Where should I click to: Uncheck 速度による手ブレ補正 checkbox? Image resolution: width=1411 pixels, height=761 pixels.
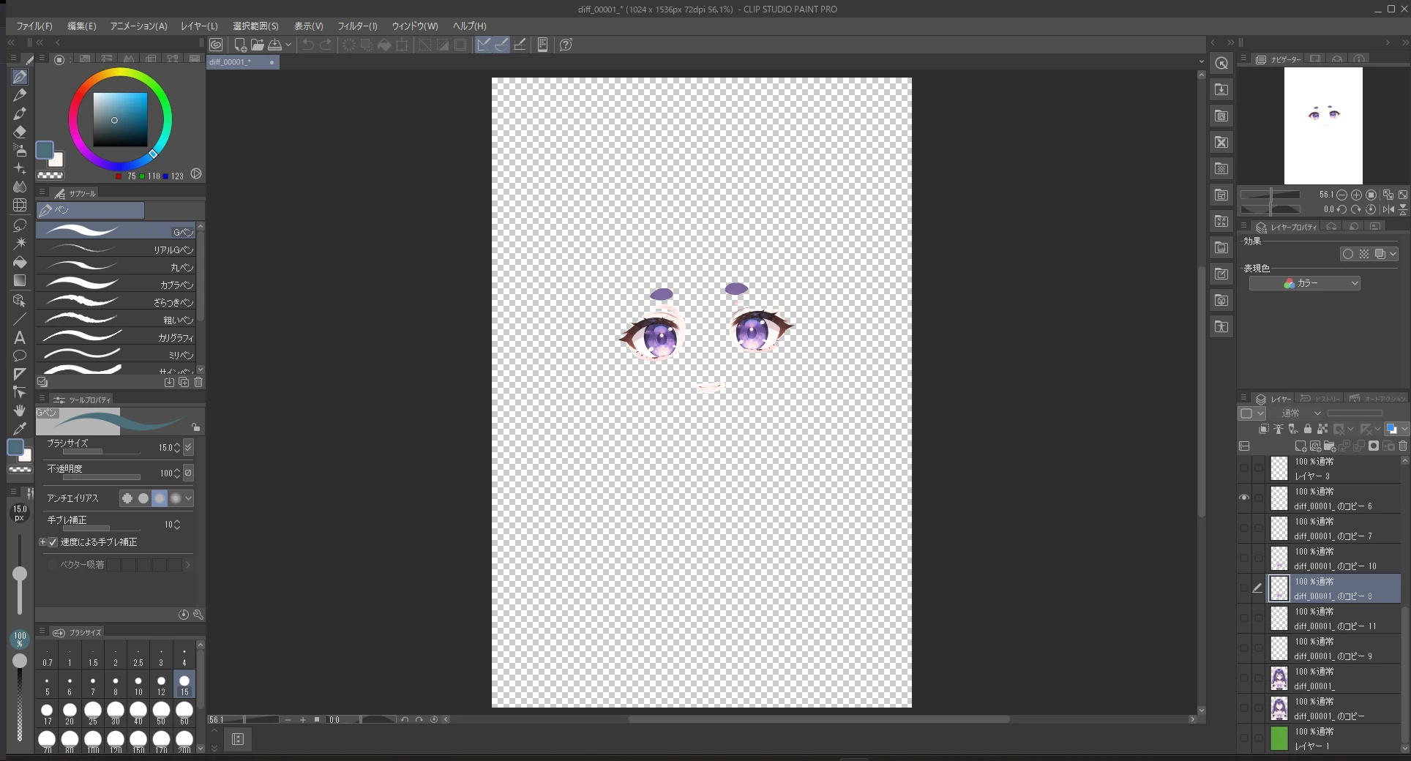[x=53, y=542]
